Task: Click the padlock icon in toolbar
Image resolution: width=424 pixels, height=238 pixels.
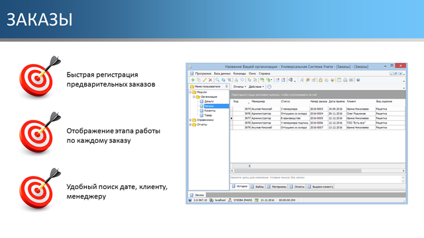Action: pos(321,80)
